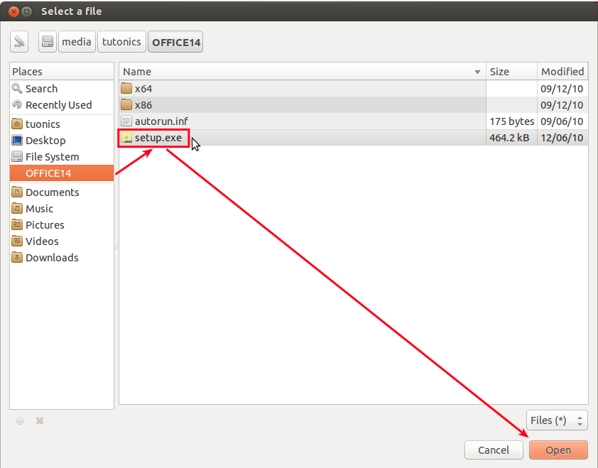
Task: Open the Files (*) filter dropdown
Action: click(557, 420)
